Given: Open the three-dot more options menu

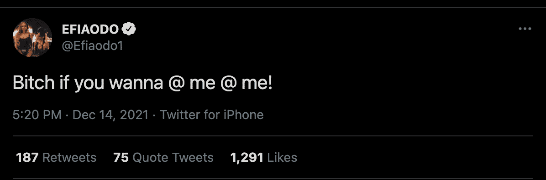Looking at the screenshot, I should tap(525, 29).
